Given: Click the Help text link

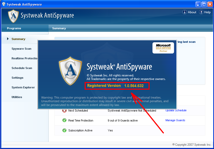Looking at the screenshot, I should [207, 12].
